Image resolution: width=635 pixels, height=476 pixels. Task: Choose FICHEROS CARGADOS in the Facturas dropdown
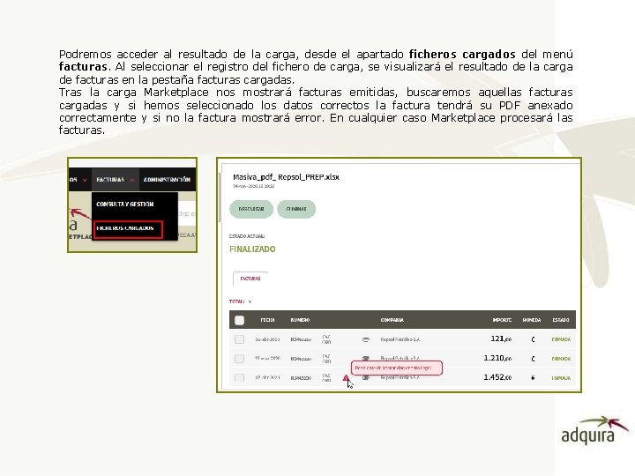tap(128, 229)
